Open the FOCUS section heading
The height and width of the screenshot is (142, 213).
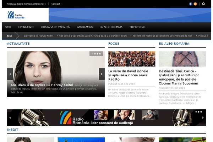coord(114,44)
